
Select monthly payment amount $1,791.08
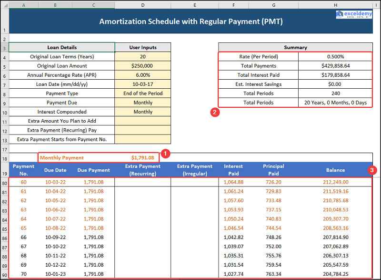[x=142, y=157]
